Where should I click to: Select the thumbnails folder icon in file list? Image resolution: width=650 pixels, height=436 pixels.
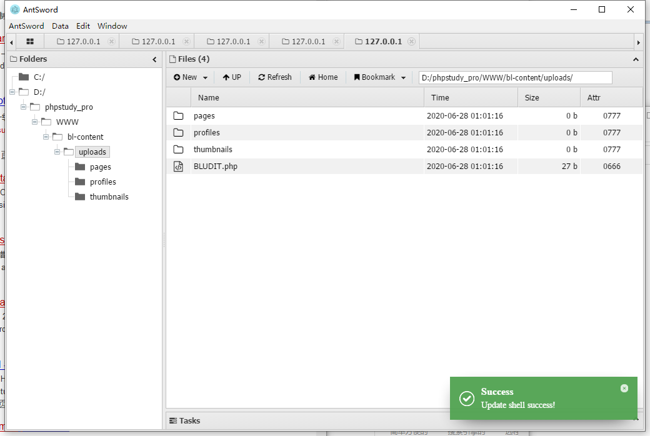(178, 149)
